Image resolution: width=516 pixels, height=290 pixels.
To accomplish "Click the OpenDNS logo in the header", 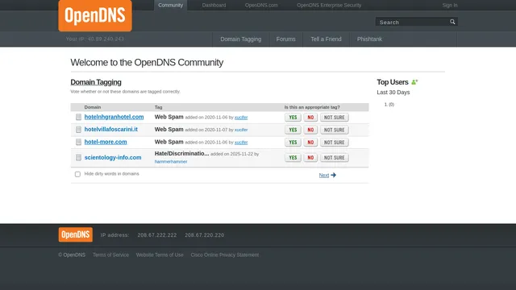I will point(95,15).
